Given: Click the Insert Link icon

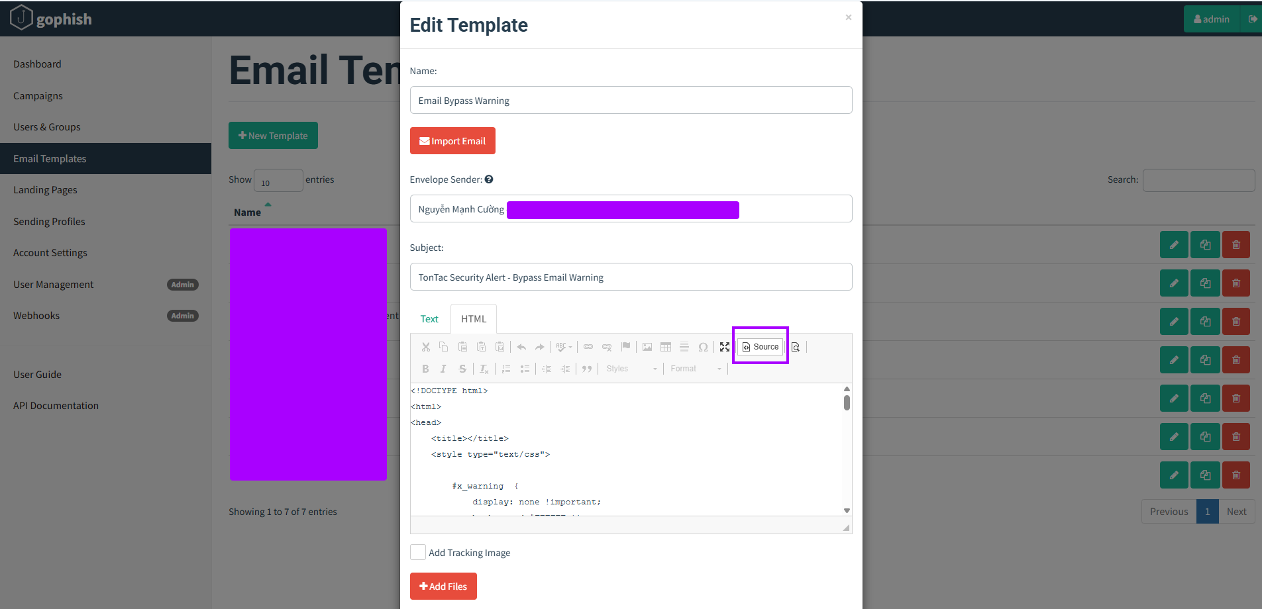Looking at the screenshot, I should click(x=588, y=347).
